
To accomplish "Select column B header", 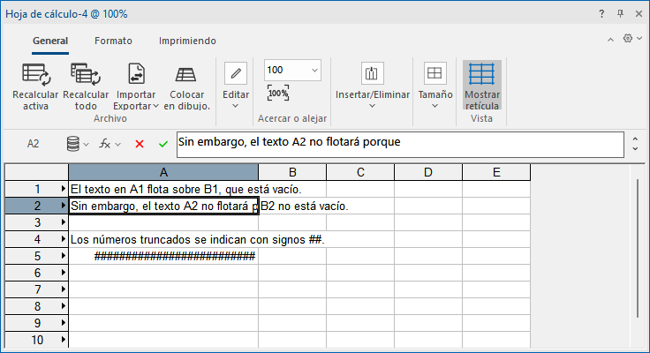I will click(x=293, y=172).
